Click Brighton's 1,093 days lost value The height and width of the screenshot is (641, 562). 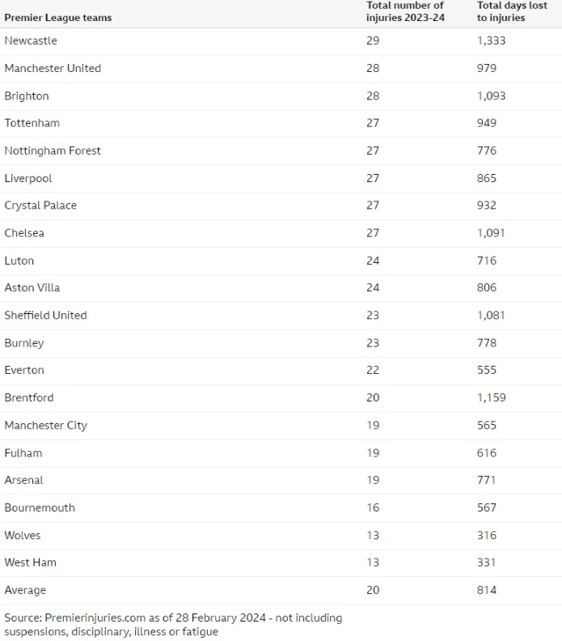(492, 96)
